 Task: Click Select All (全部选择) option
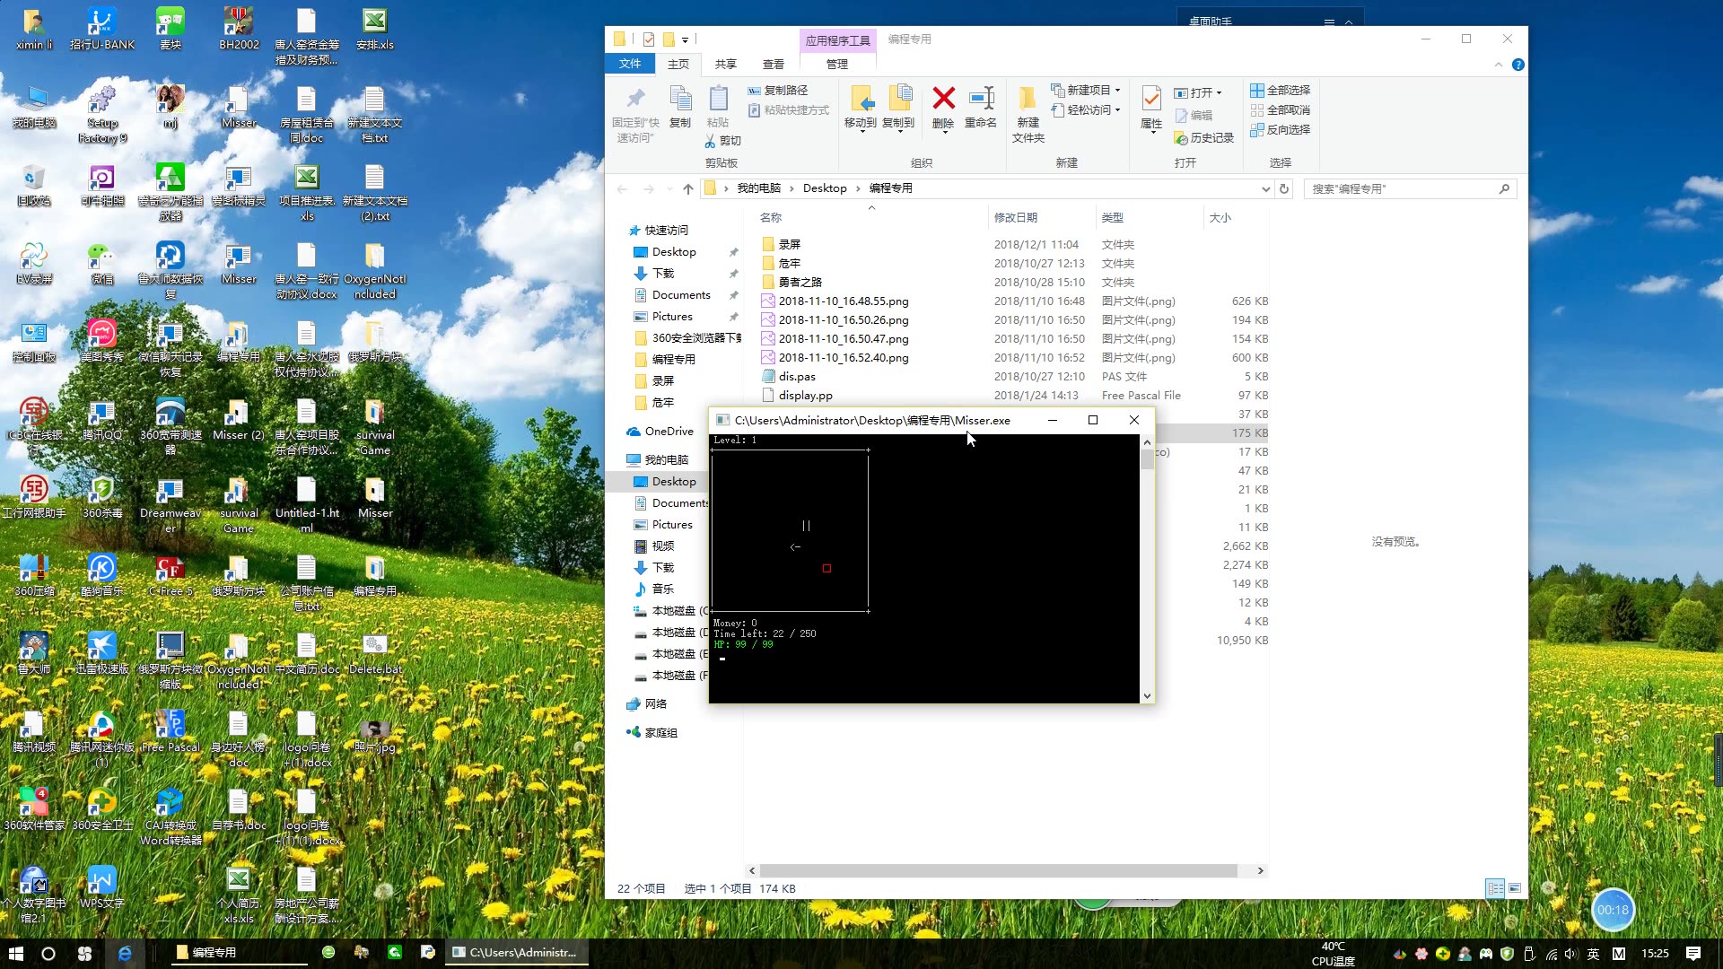(x=1281, y=90)
